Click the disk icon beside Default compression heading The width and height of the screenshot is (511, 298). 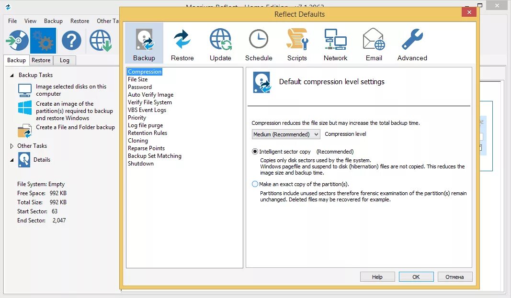[262, 82]
